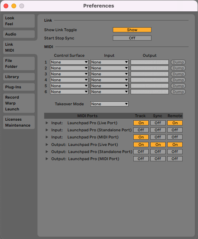Open the Takeover Mode dropdown

pos(109,104)
